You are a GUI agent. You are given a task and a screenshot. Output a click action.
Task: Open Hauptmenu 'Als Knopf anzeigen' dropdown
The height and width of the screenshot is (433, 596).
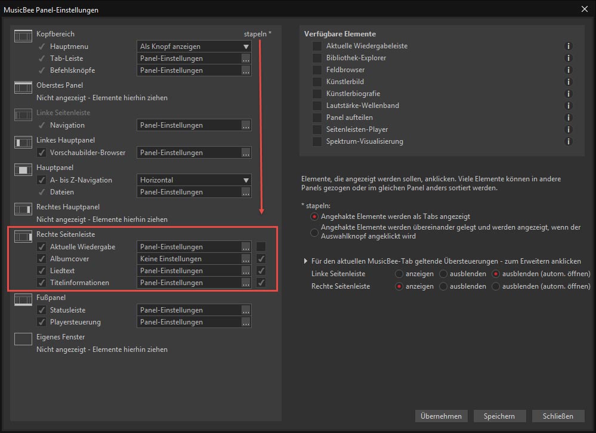[194, 47]
